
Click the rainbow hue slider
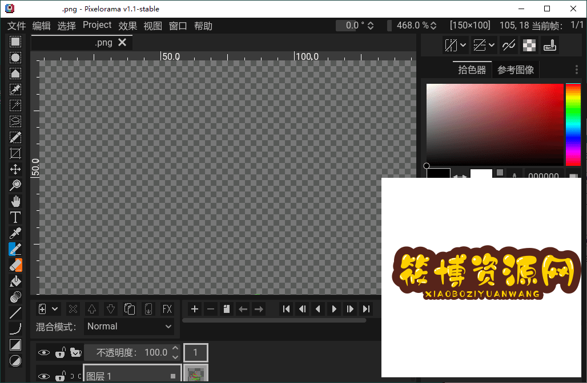pos(573,124)
